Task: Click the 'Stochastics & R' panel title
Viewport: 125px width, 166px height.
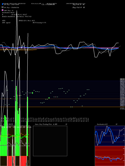Action: pyautogui.click(x=102, y=124)
